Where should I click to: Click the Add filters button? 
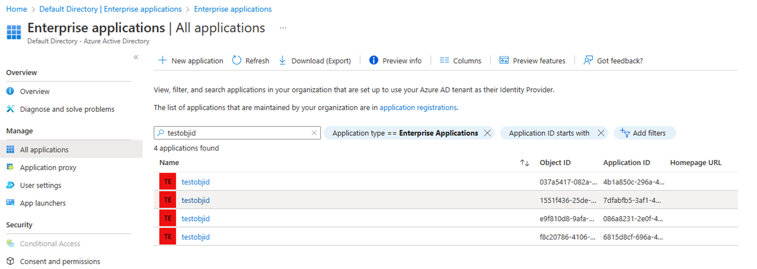click(645, 133)
